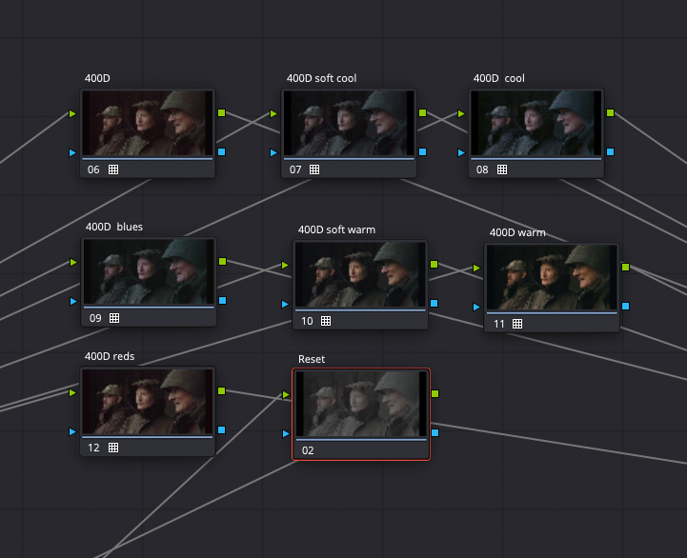Select the 400D warm node thumbnail
The width and height of the screenshot is (687, 558).
(552, 277)
